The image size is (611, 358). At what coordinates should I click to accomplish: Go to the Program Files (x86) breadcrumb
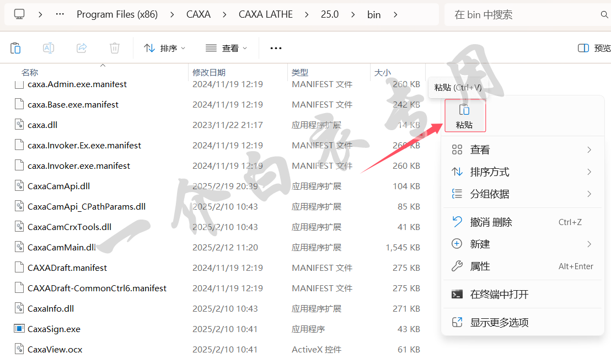117,14
